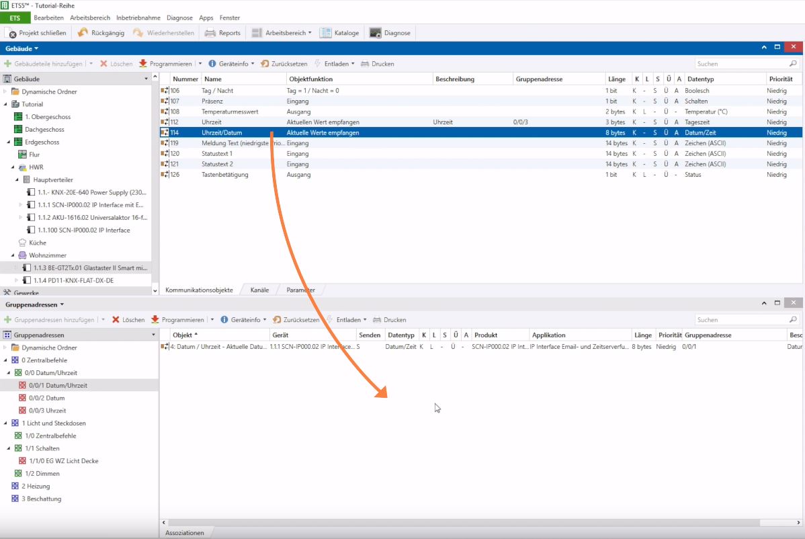The image size is (805, 539).
Task: Collapse the HWR room node
Action: coord(13,167)
